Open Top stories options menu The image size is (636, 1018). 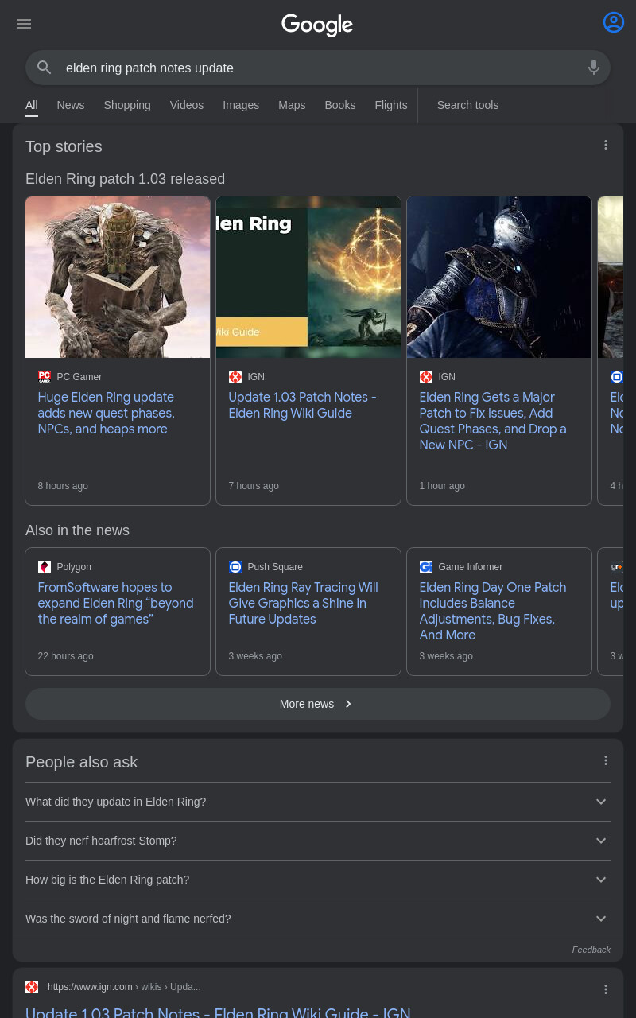click(606, 145)
